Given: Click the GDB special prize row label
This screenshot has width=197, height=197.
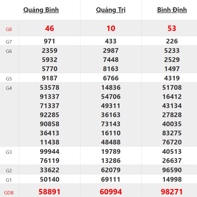Looking at the screenshot, I should [9, 193].
